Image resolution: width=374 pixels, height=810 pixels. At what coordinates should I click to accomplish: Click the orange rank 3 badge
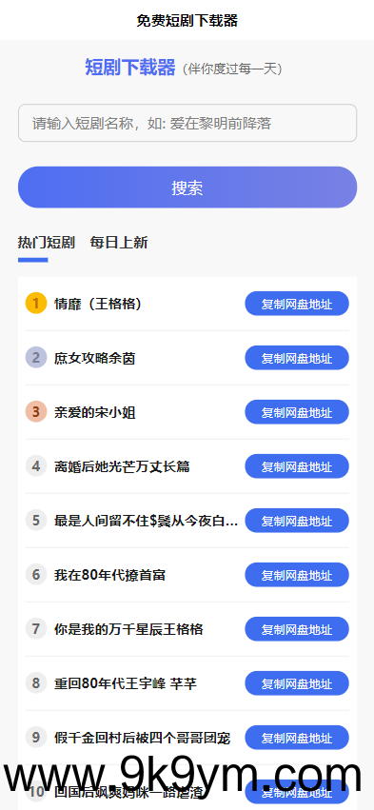pyautogui.click(x=36, y=412)
